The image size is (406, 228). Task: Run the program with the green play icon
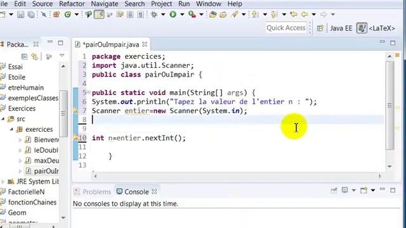pos(173,15)
